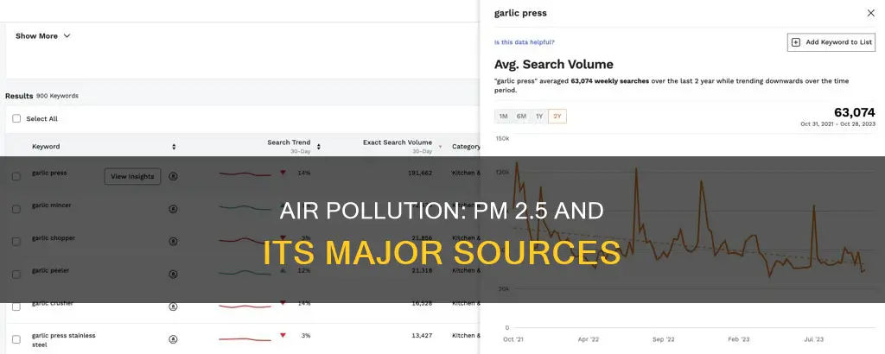Click 'Results 900 Keywords' label

(x=41, y=96)
